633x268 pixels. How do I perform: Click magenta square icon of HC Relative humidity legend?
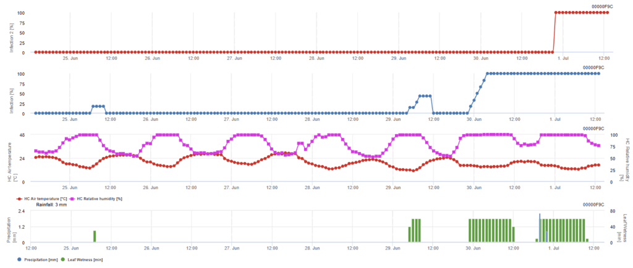73,199
